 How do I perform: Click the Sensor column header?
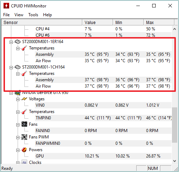pyautogui.click(x=42, y=22)
